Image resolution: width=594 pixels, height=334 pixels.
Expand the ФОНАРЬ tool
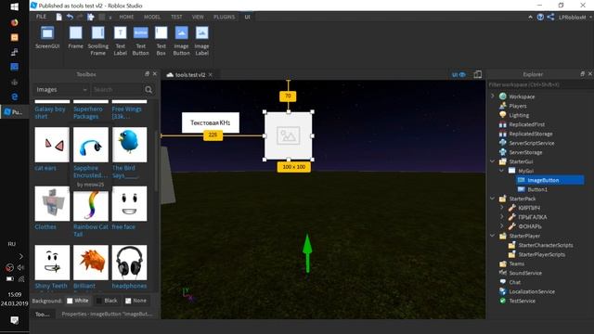(x=501, y=226)
